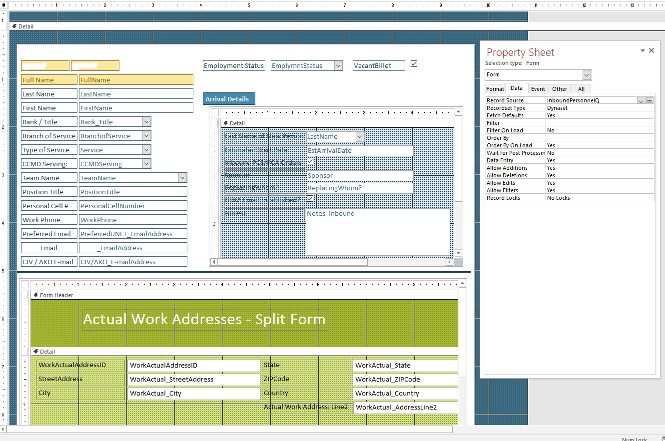Expand the TeamName combo box arrow
The height and width of the screenshot is (441, 665).
(182, 178)
